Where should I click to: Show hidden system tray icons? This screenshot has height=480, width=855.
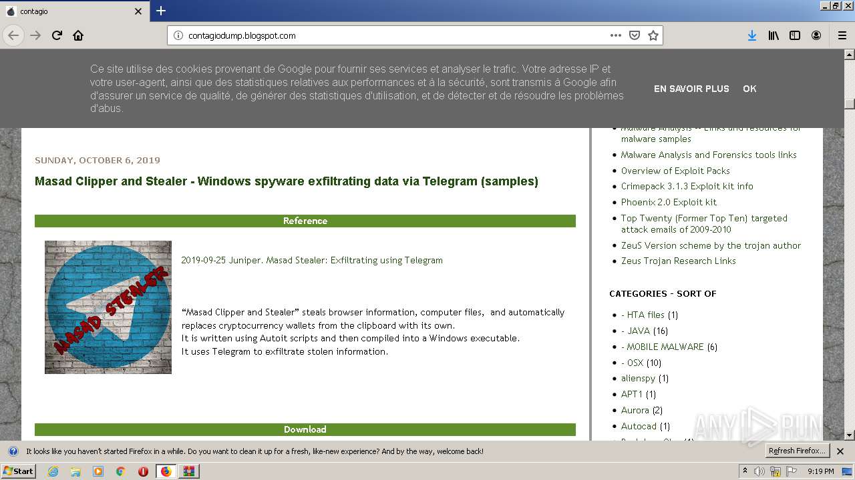(x=745, y=471)
